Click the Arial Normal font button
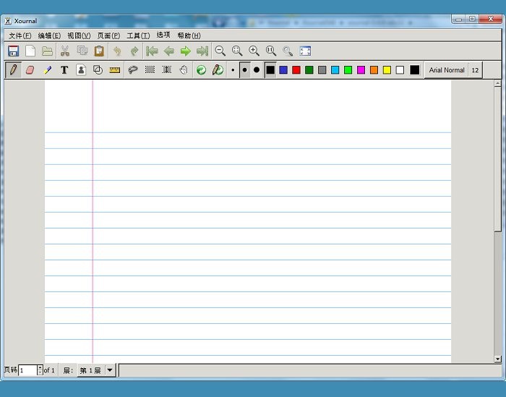This screenshot has width=506, height=397. click(x=446, y=70)
